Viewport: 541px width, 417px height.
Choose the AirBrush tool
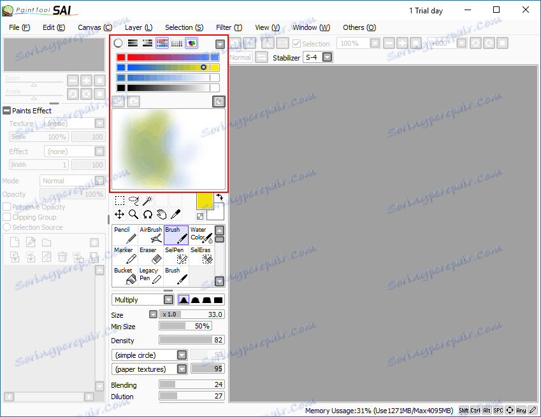pyautogui.click(x=150, y=235)
